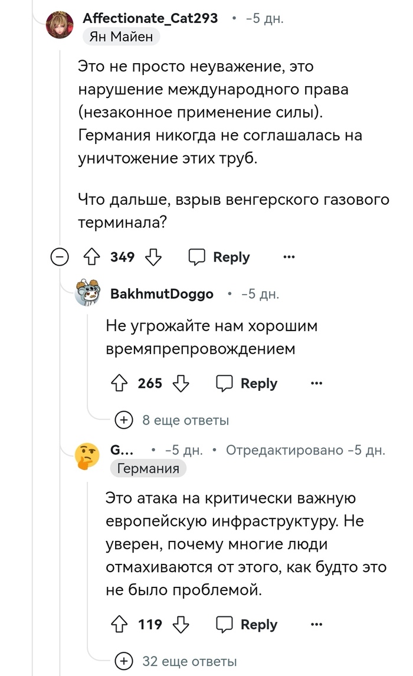This screenshot has height=676, width=413.
Task: Upvote Affectionate_Cat293's comment
Action: point(91,257)
